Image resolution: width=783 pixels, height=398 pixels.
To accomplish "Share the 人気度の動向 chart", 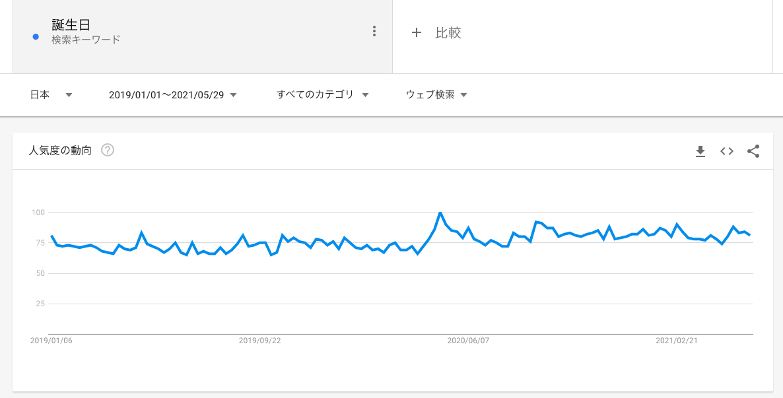I will coord(753,151).
